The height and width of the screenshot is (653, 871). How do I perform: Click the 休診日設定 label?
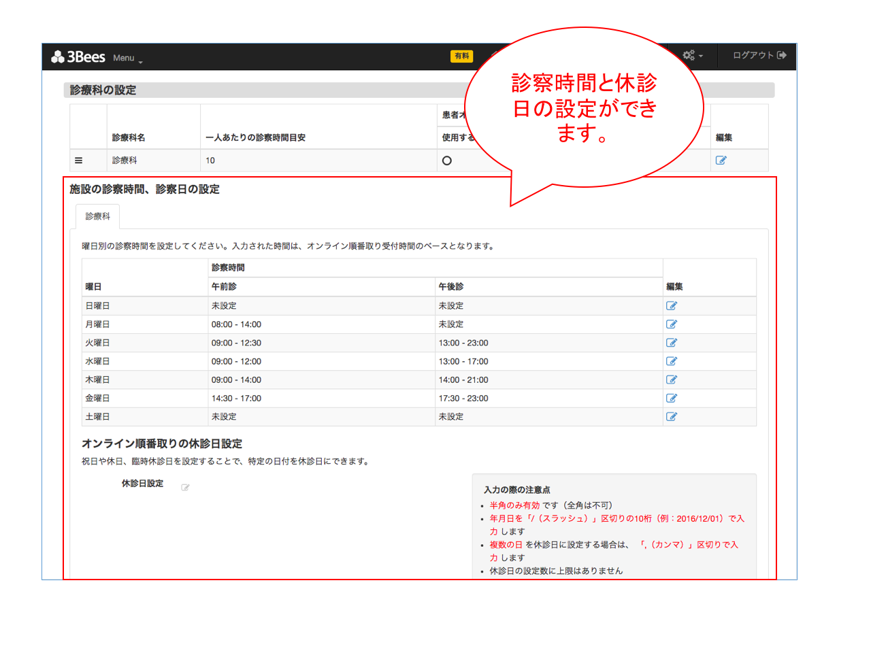point(142,484)
